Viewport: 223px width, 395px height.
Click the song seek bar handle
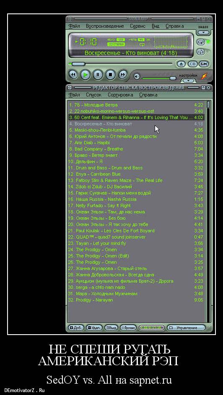pos(78,64)
